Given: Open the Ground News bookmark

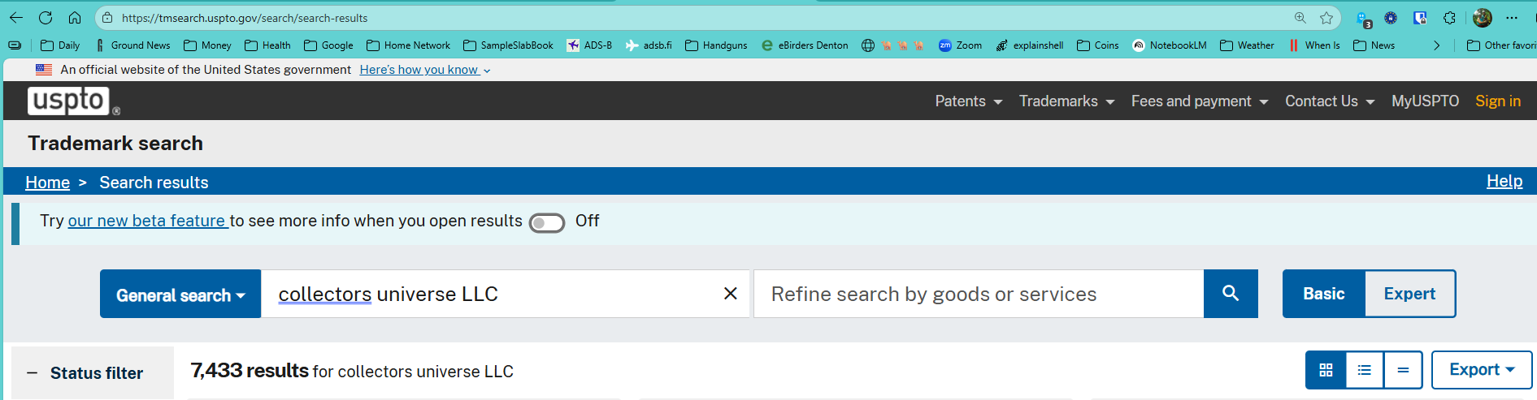Looking at the screenshot, I should (x=132, y=45).
